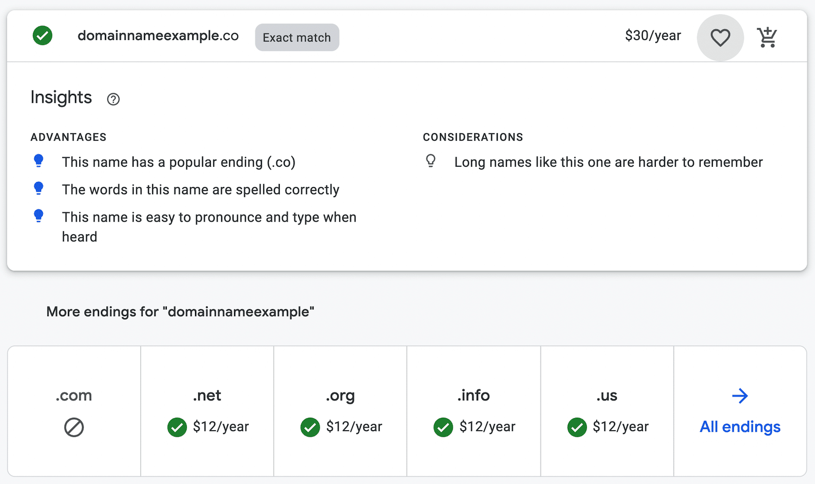Click the blue arrow above All endings

click(740, 396)
